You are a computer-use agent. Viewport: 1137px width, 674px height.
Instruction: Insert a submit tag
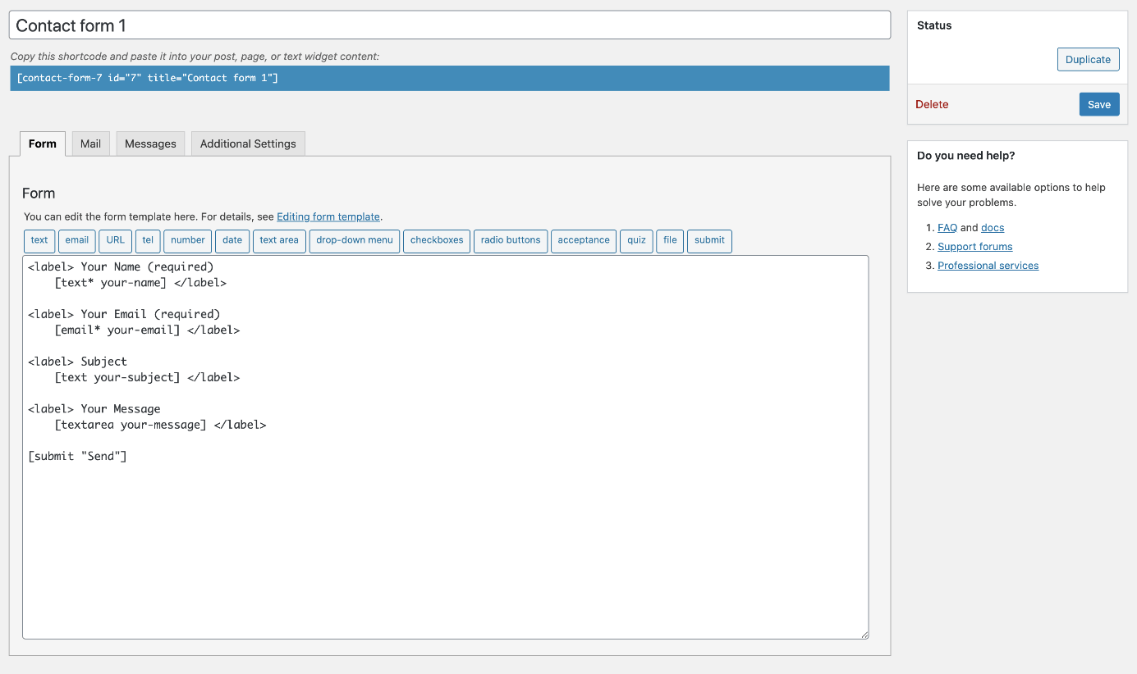point(709,240)
